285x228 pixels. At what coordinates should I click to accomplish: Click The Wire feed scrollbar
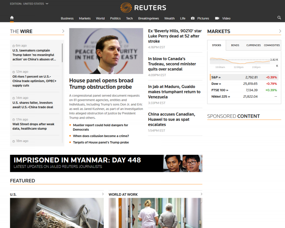[62, 53]
